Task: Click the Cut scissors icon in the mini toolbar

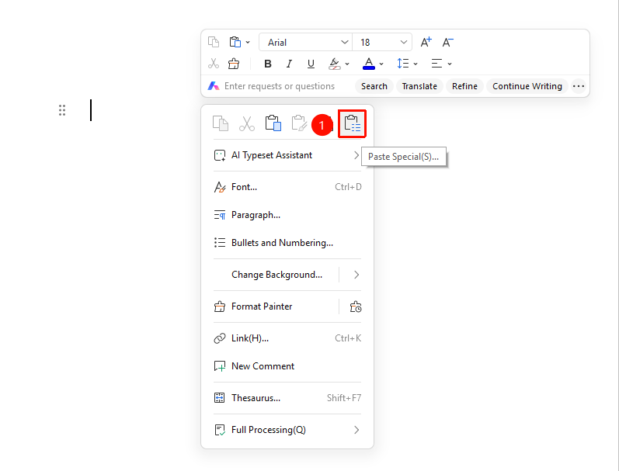Action: (x=214, y=64)
